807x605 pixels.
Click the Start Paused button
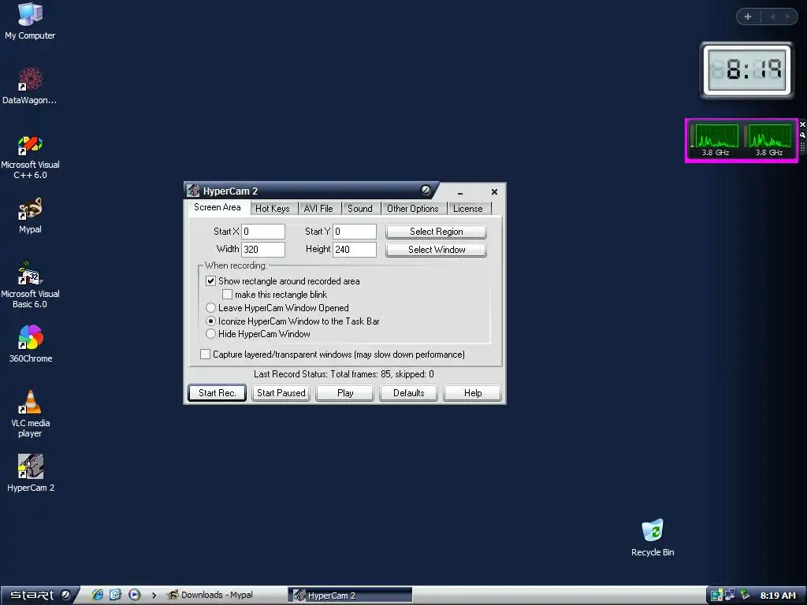pos(281,393)
